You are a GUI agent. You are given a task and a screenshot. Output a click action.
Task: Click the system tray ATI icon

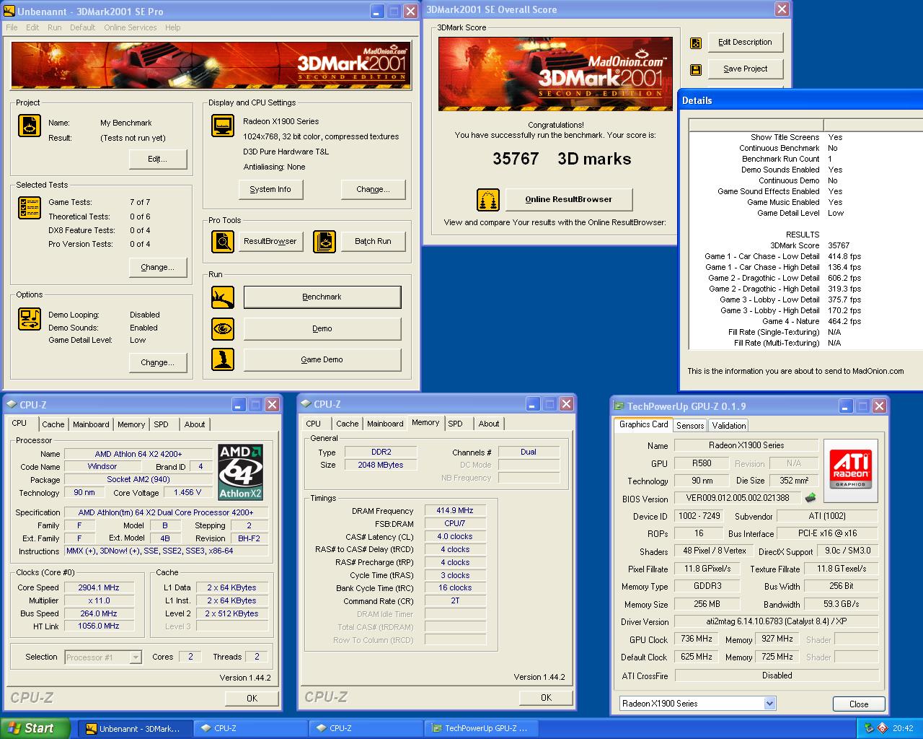click(883, 728)
